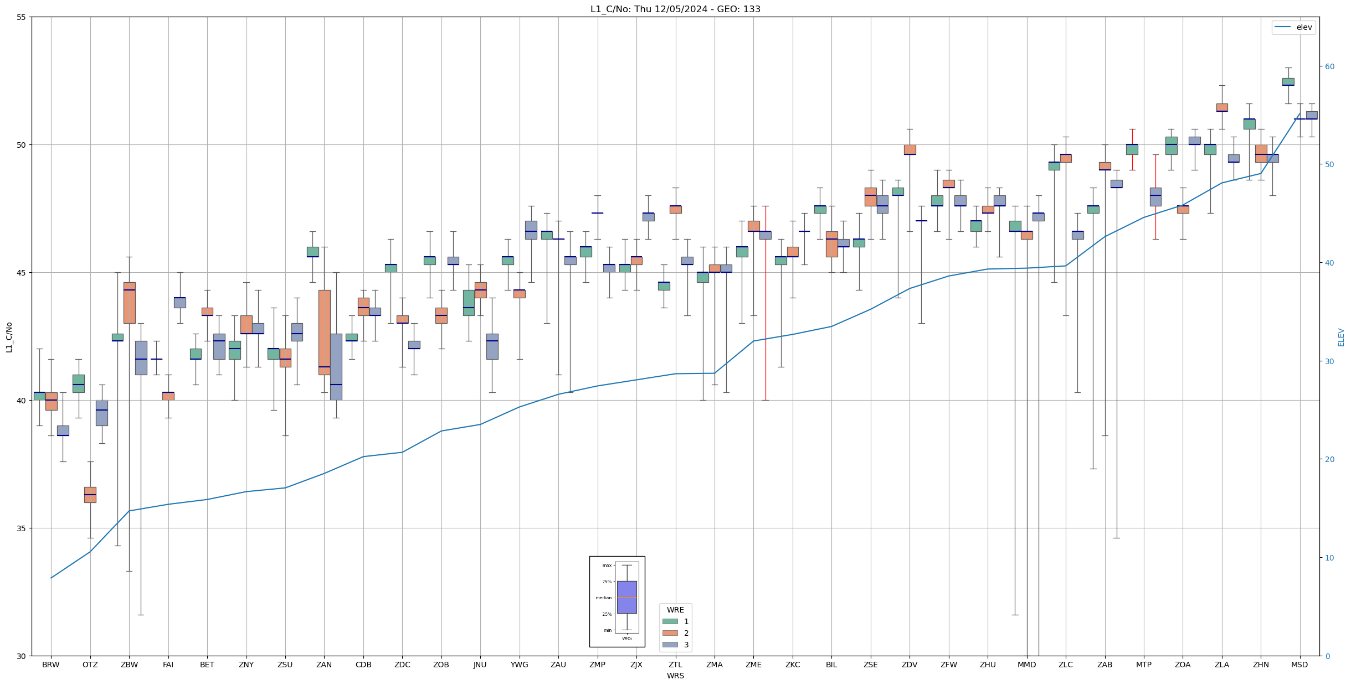Click the L1_C/No y-axis title
Viewport: 1351px width, 685px height.
pos(9,337)
